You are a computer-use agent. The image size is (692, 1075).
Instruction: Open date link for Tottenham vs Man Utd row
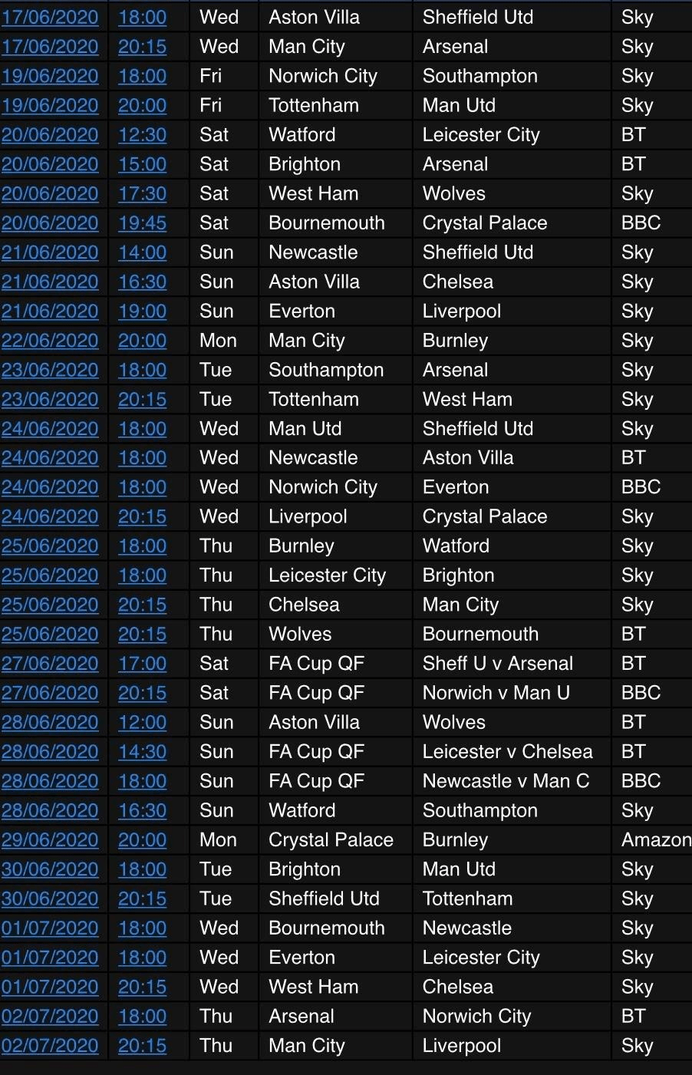(x=50, y=106)
